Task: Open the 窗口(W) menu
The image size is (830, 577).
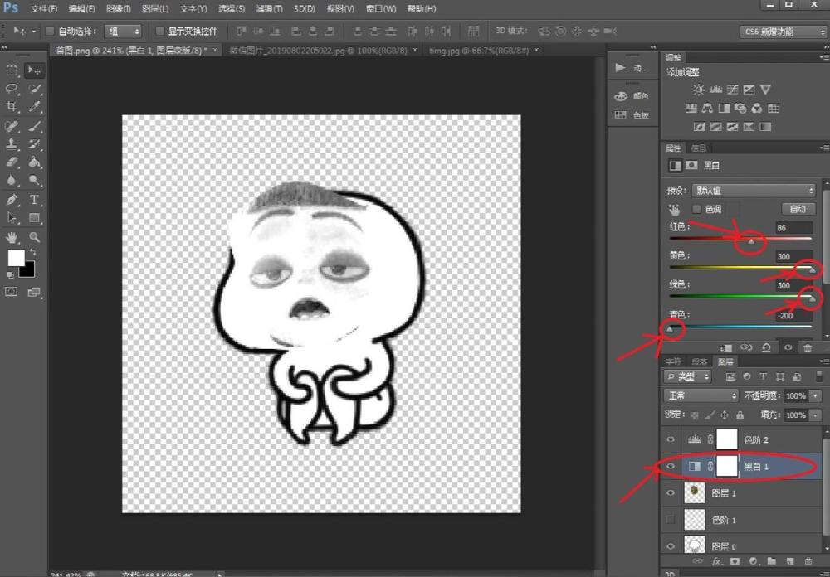Action: 381,9
